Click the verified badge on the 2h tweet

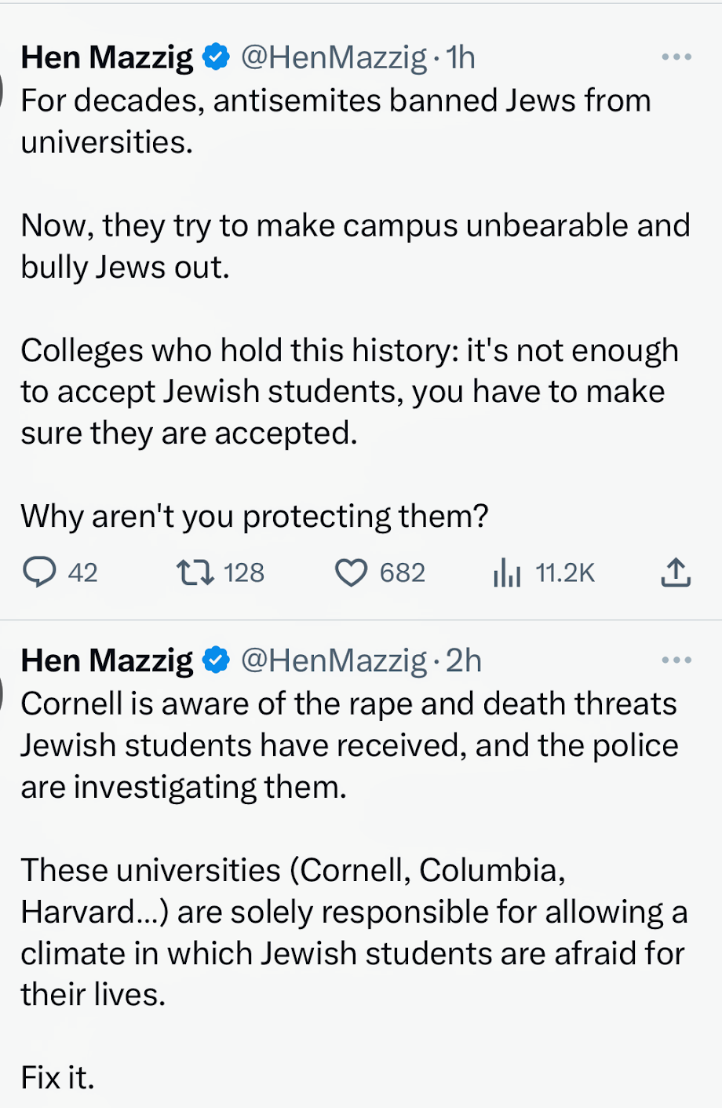[216, 660]
